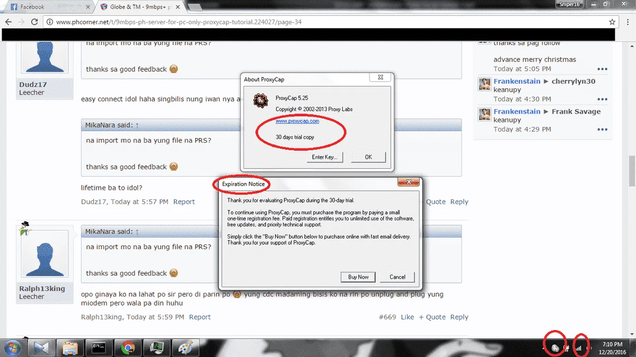
Task: Click the Frank Savage name in sidebar
Action: click(576, 112)
